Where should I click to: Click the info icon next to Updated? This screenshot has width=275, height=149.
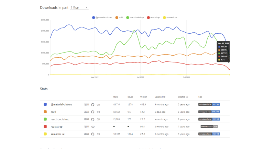point(164,97)
